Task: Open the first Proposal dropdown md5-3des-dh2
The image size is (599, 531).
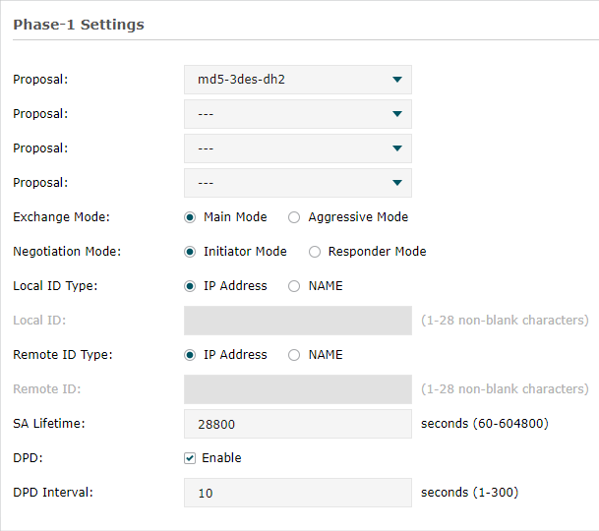Action: pos(298,80)
